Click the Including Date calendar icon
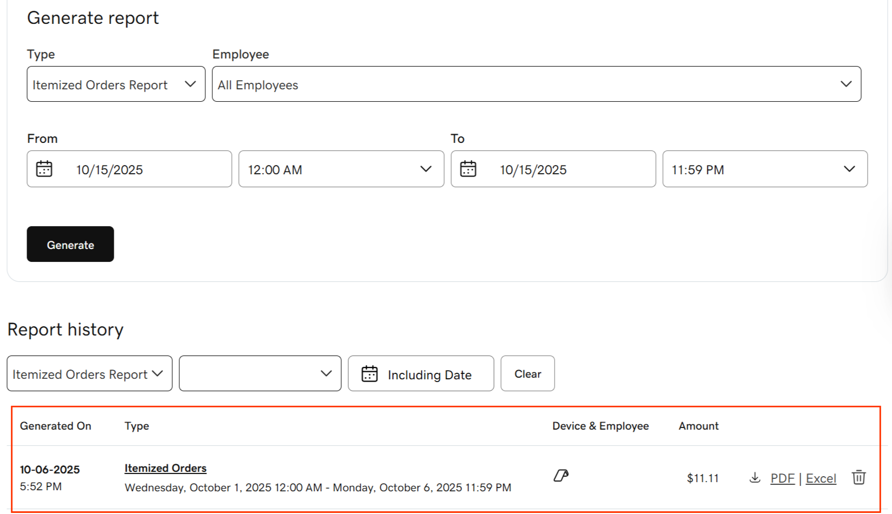The image size is (892, 514). click(369, 373)
